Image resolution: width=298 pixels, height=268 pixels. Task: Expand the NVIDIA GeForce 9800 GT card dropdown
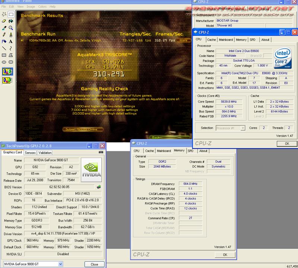[60, 264]
